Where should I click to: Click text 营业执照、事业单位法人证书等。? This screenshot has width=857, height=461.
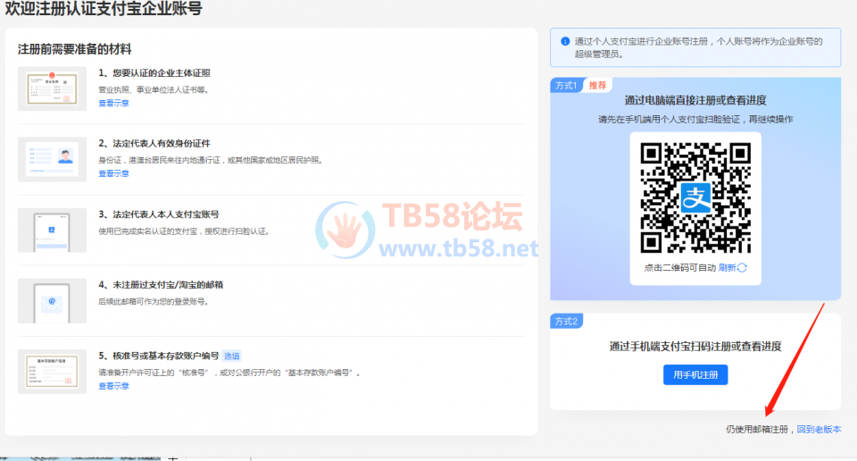[154, 89]
